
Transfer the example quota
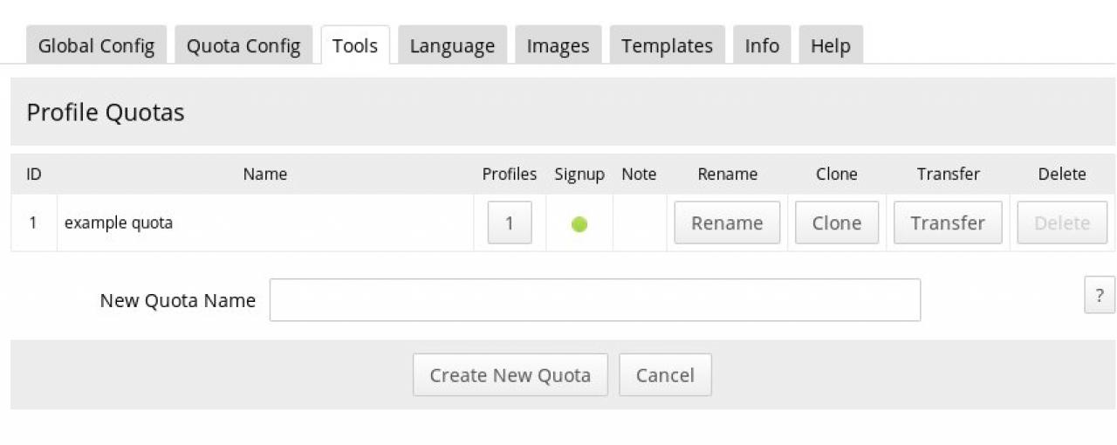948,223
